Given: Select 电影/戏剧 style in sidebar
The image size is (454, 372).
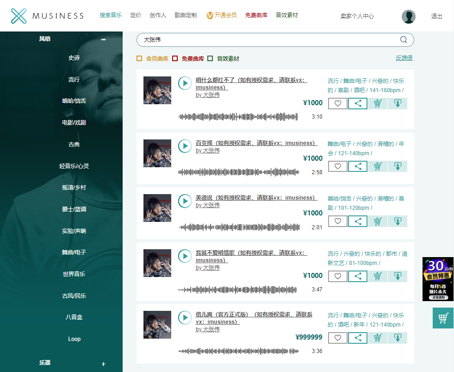Looking at the screenshot, I should pos(74,122).
